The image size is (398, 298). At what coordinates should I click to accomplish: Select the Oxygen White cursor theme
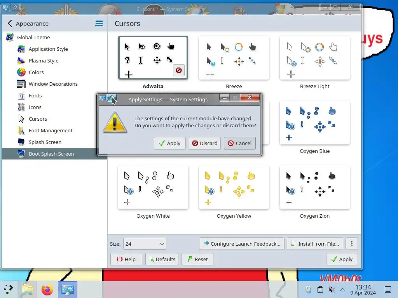(x=153, y=187)
